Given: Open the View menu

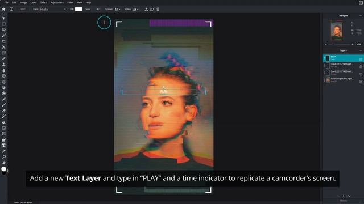Looking at the screenshot, I should [x=80, y=2].
